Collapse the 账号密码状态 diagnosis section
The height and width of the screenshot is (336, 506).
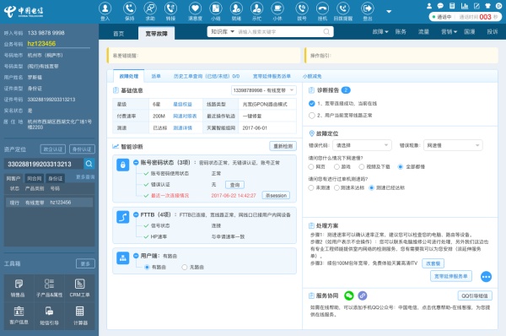click(136, 162)
